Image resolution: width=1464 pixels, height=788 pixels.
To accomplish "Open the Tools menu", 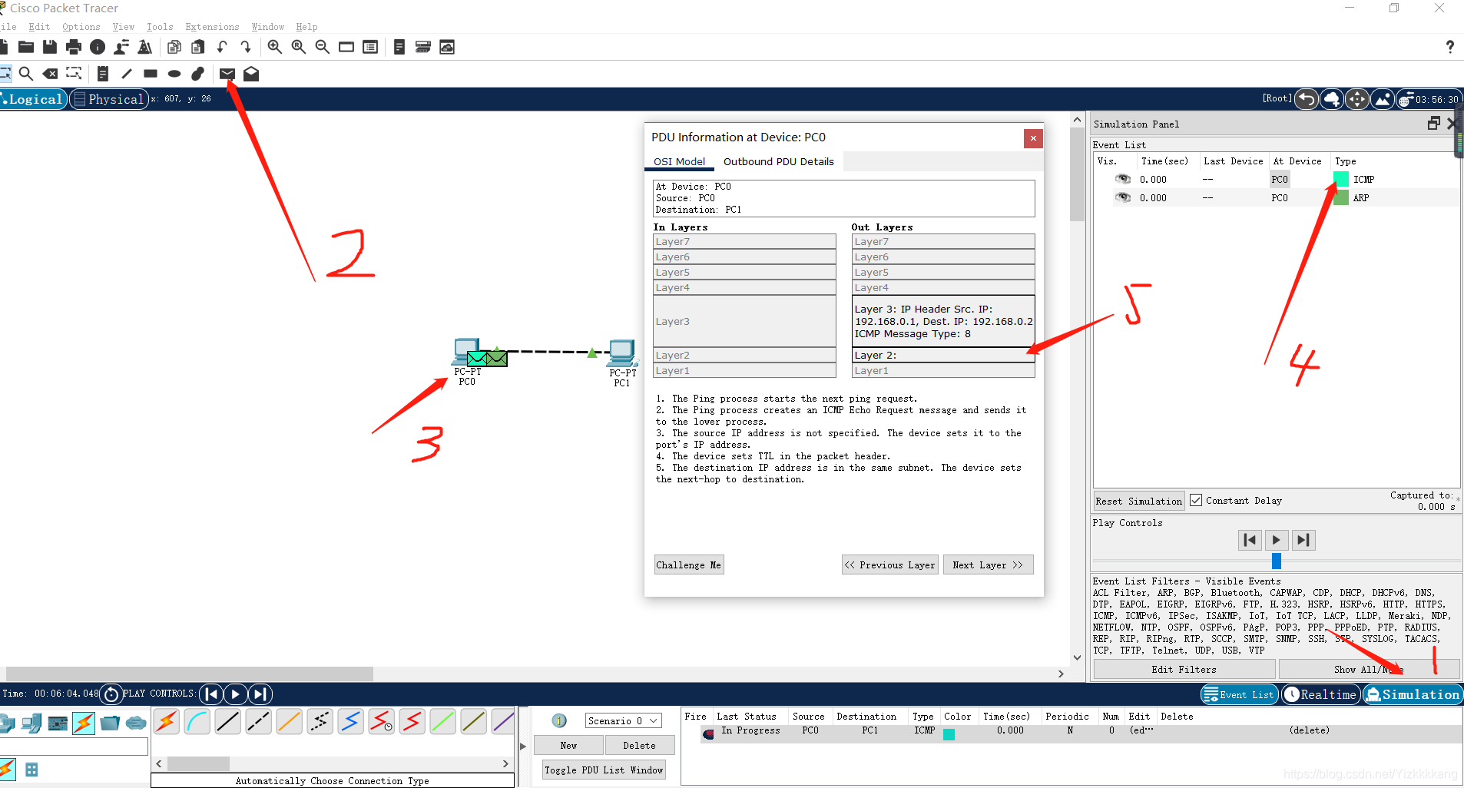I will pyautogui.click(x=160, y=27).
